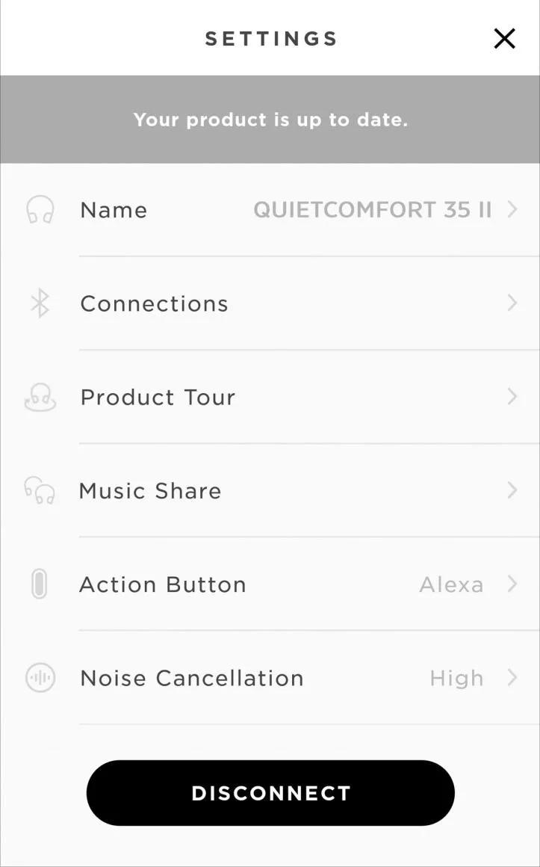This screenshot has width=540, height=867.
Task: Open the Product Tour menu item
Action: click(x=158, y=397)
